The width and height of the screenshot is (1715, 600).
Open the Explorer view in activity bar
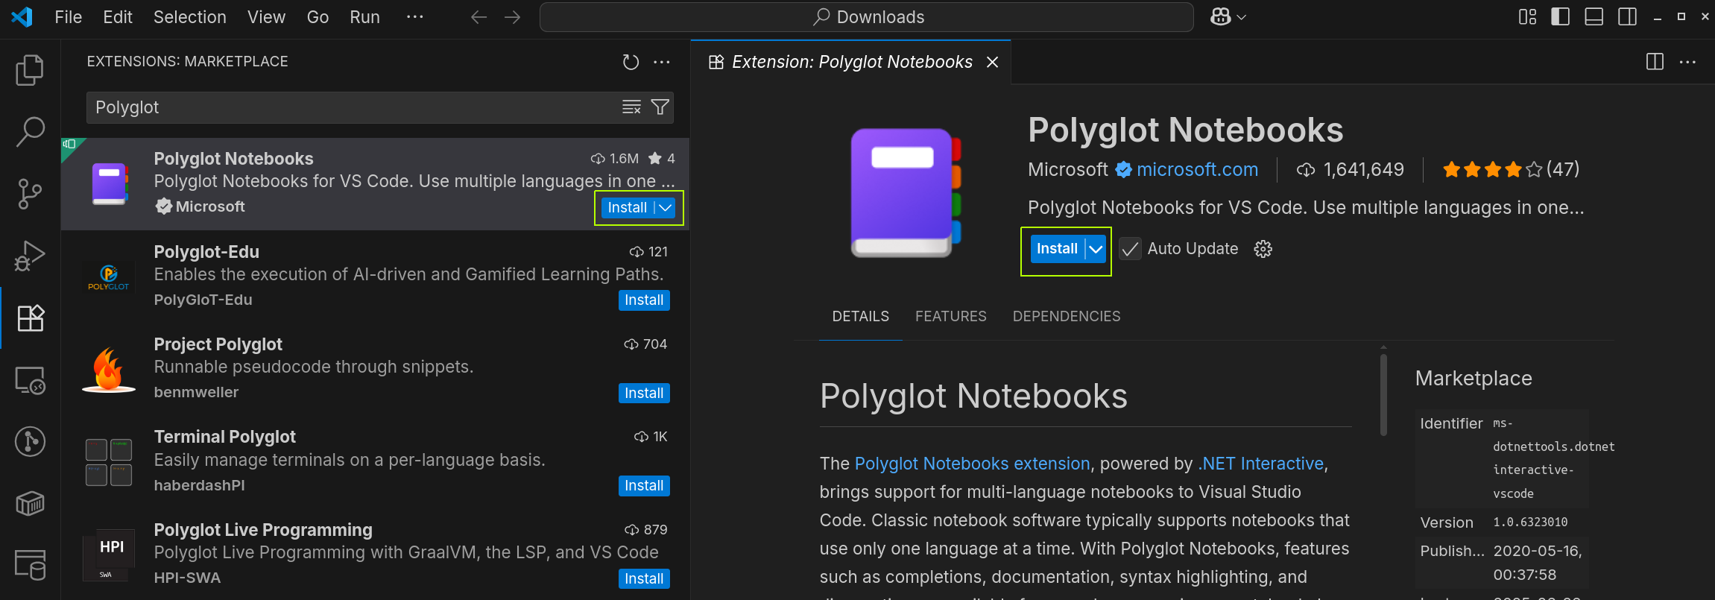(x=30, y=70)
